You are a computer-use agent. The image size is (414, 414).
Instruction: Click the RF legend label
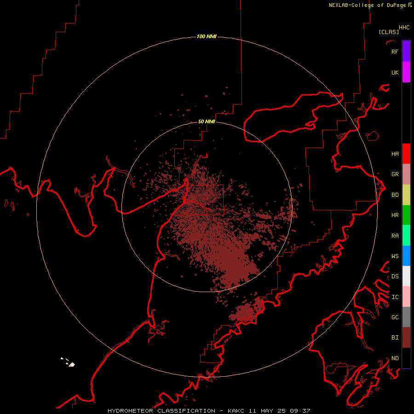coord(395,52)
